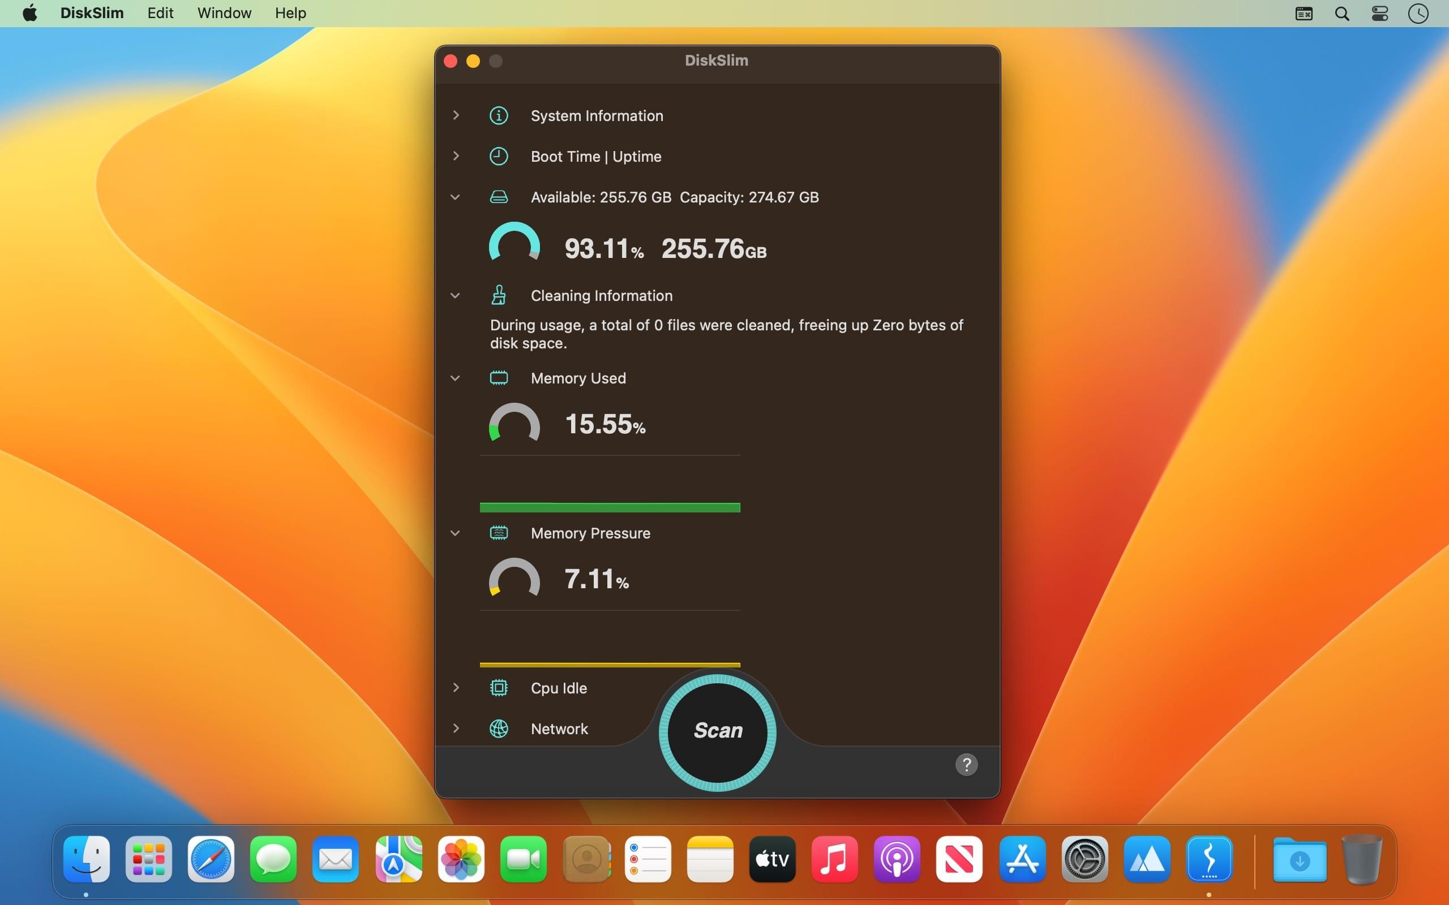Open the Window menu

pos(224,13)
